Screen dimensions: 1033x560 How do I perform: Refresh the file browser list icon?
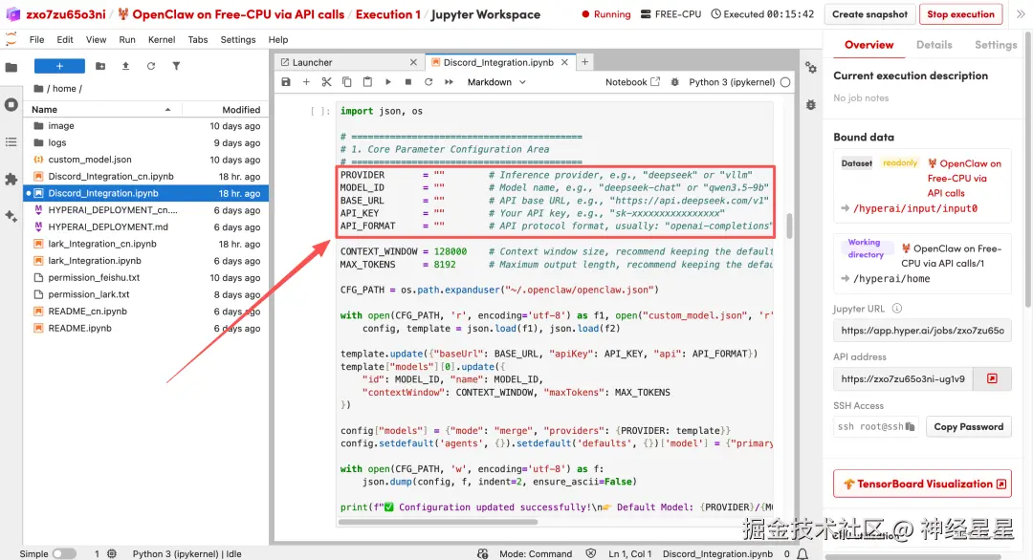pos(151,66)
